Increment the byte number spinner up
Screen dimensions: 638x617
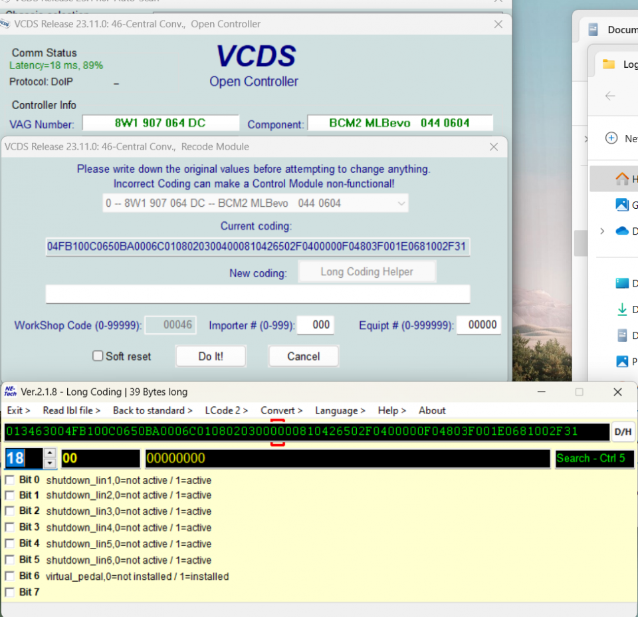click(50, 453)
